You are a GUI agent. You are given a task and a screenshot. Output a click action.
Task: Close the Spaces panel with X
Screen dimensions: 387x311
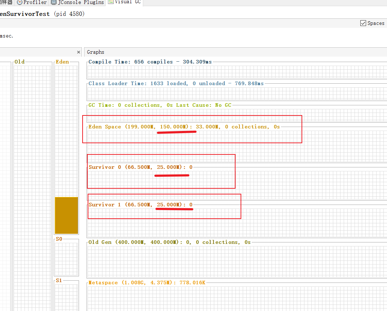(79, 52)
